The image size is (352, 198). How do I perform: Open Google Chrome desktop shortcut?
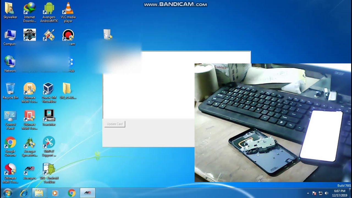10,147
